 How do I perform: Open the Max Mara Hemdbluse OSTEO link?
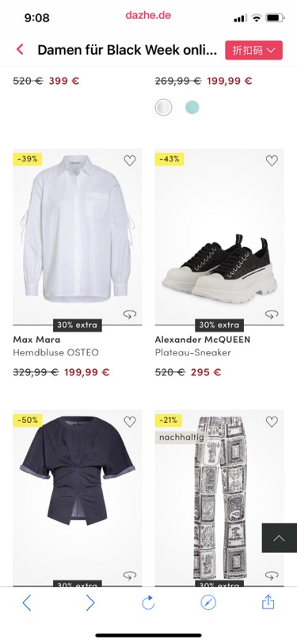(55, 346)
